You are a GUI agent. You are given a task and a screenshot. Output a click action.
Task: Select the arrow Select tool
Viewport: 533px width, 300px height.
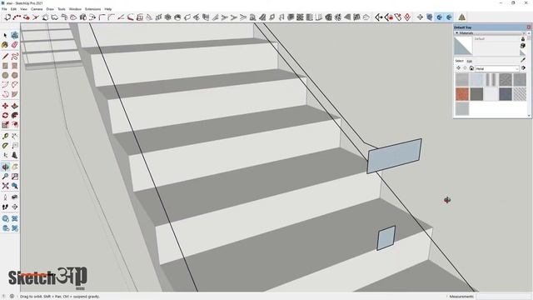[5, 35]
